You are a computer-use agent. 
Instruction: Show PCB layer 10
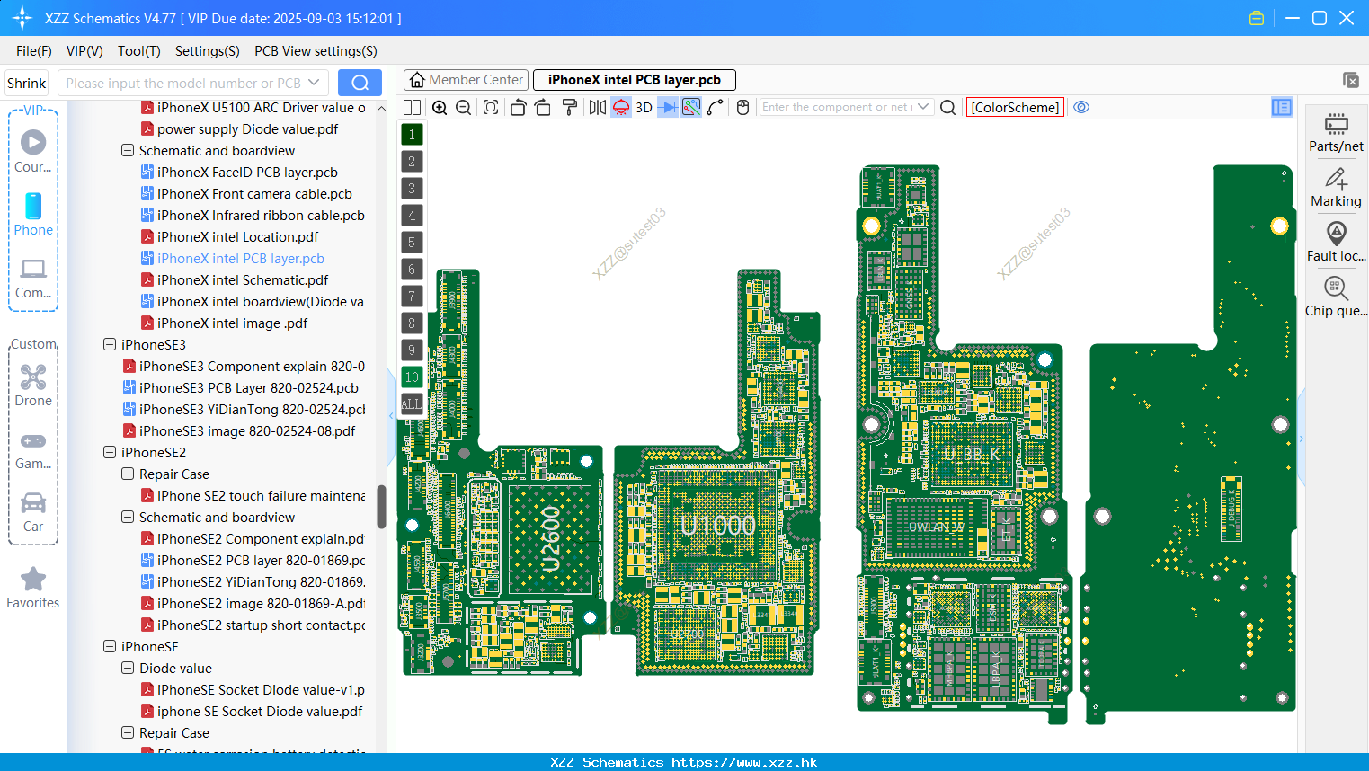point(412,377)
